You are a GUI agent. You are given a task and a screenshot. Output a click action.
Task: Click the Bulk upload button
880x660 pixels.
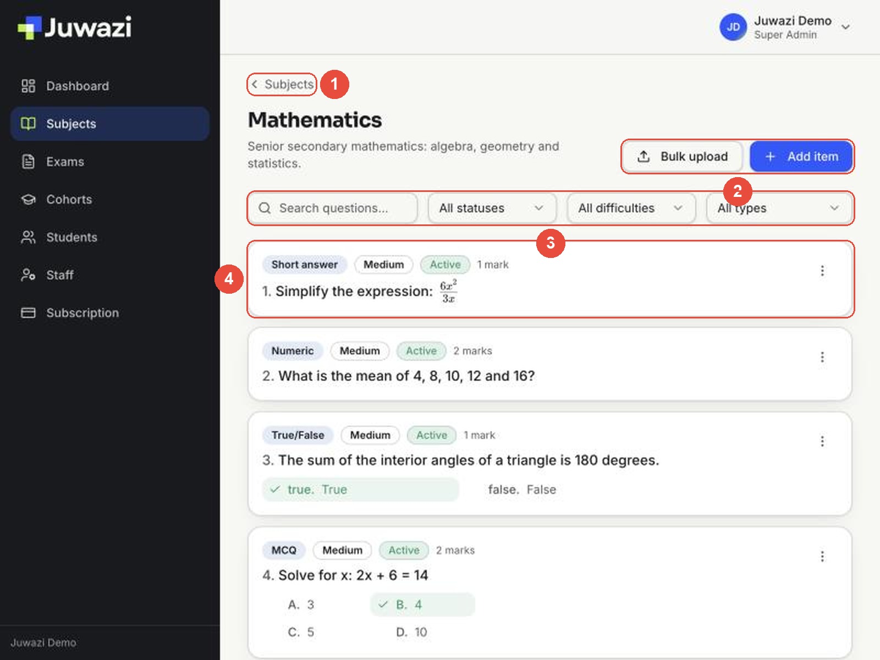pos(683,157)
